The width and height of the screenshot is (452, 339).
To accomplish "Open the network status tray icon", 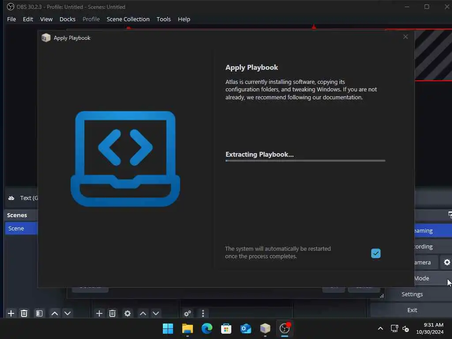I will 394,328.
